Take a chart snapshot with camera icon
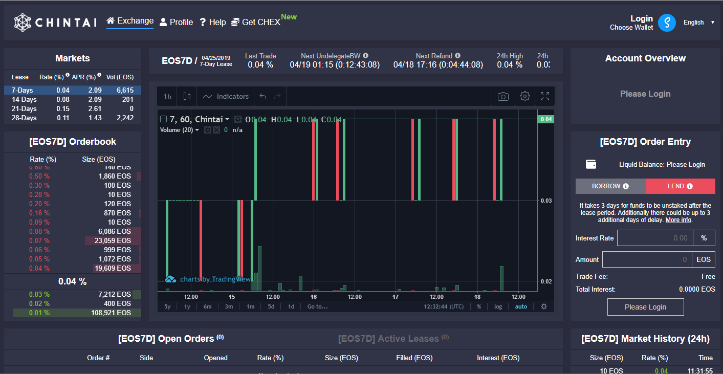723x374 pixels. pos(503,96)
